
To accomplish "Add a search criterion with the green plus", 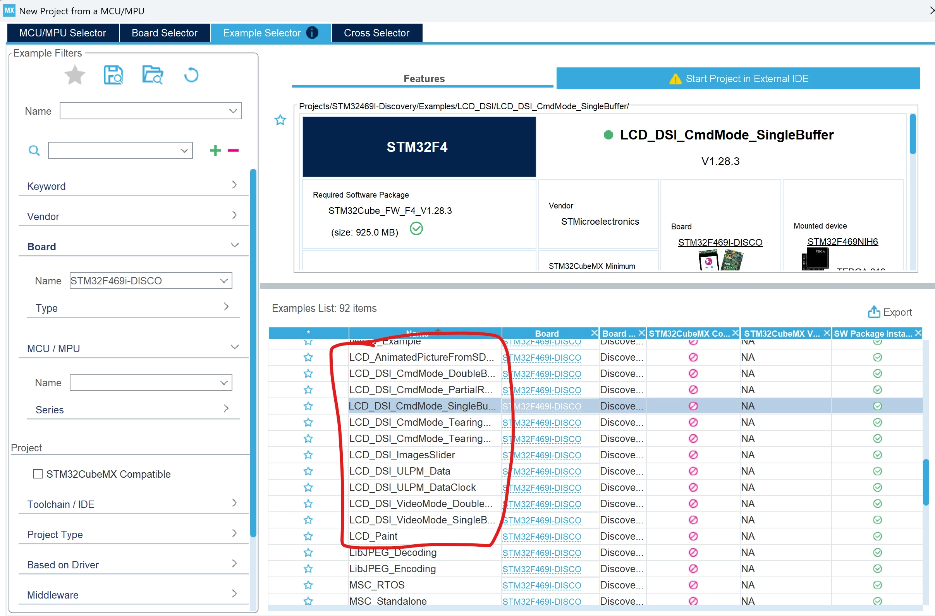I will (x=215, y=150).
